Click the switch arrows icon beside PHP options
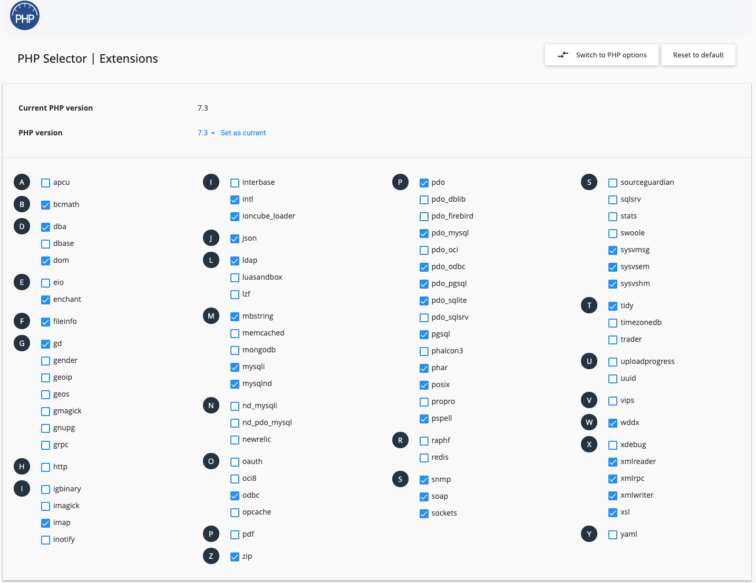Screen dimensions: 756x583 (563, 55)
